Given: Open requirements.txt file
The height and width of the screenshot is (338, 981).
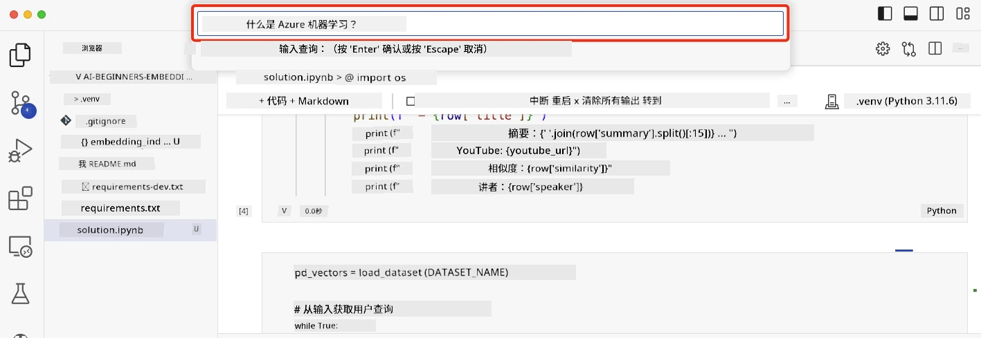Looking at the screenshot, I should point(120,208).
